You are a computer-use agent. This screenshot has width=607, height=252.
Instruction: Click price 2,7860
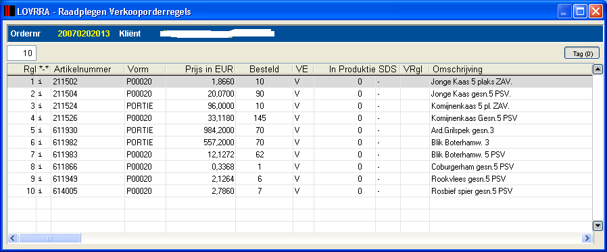tap(222, 191)
